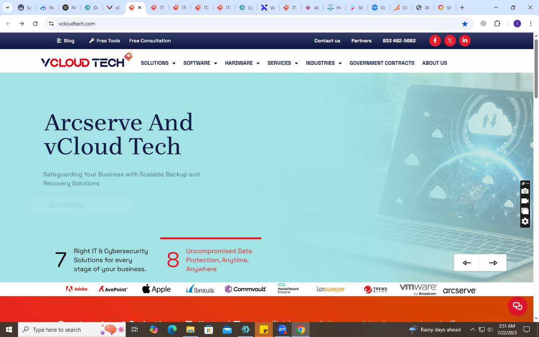Open the taskbar volume icon

(490, 330)
